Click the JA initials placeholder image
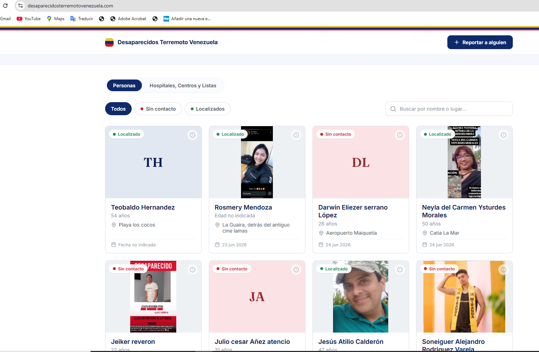 257,297
